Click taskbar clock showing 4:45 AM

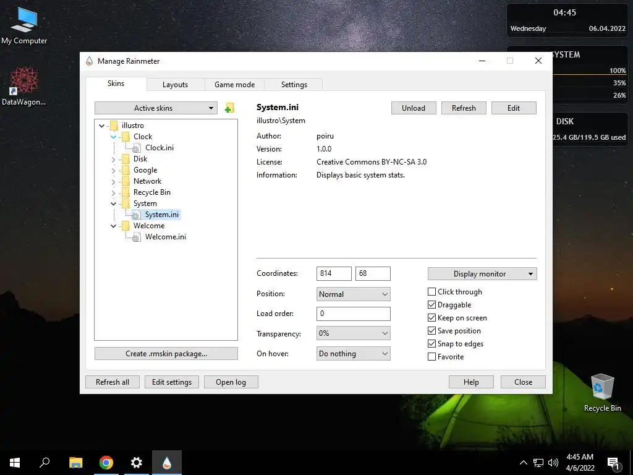pos(580,463)
